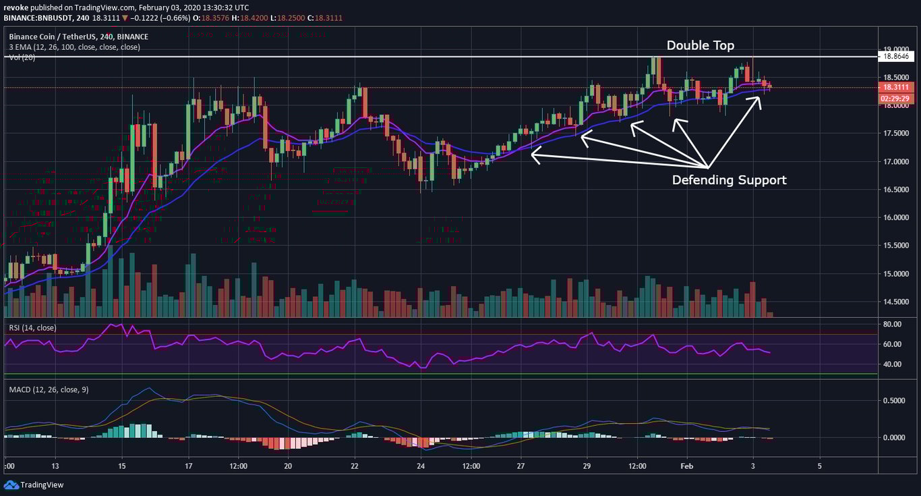The width and height of the screenshot is (921, 496).
Task: Select the Vol(20) indicator legend
Action: point(22,57)
